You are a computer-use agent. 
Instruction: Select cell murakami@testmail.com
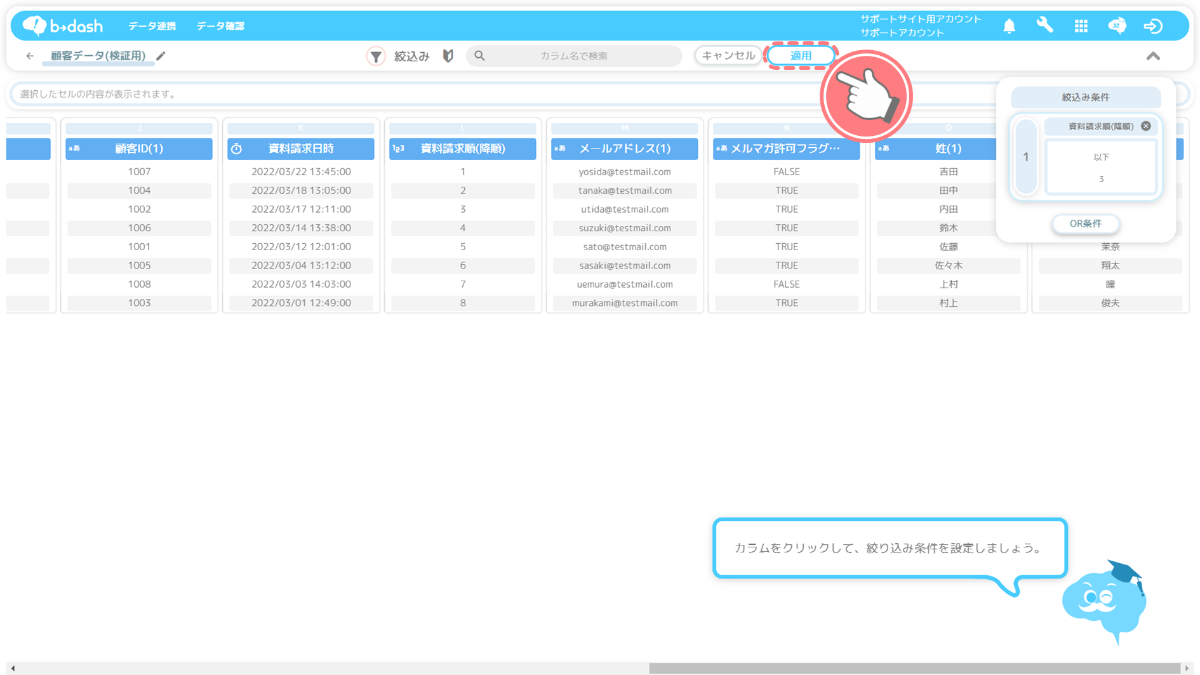(625, 303)
